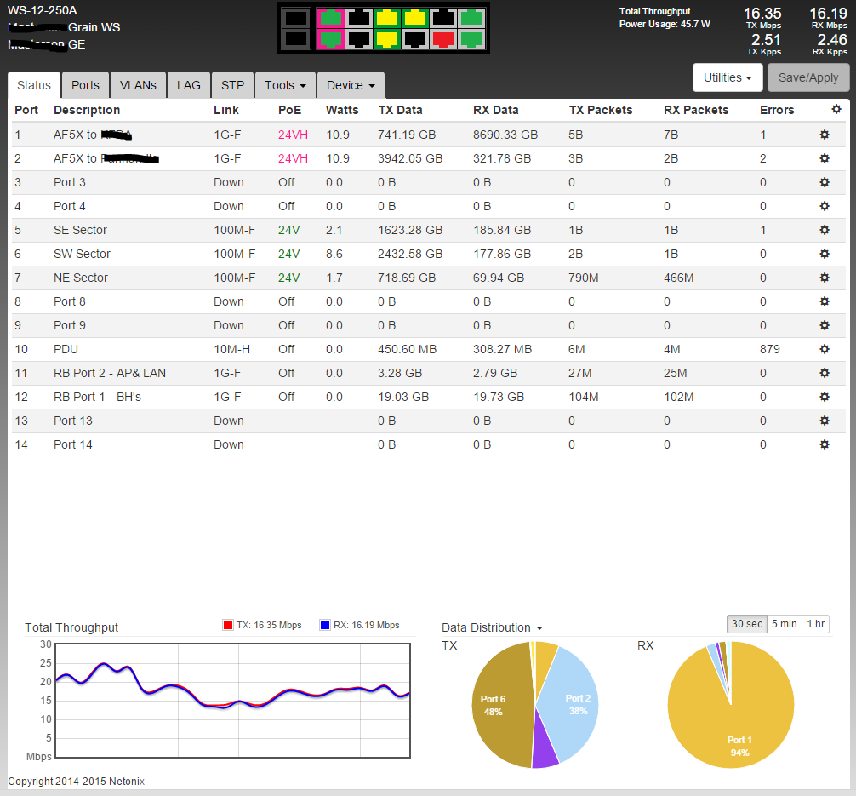Select the SE Sector description text
Viewport: 856px width, 796px height.
point(80,230)
